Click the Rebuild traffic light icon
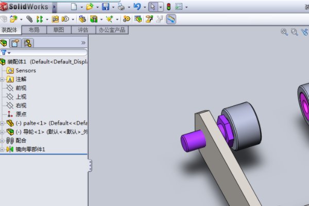309x206 pixels. pos(168,7)
